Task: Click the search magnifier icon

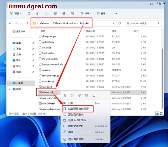Action: click(158, 23)
